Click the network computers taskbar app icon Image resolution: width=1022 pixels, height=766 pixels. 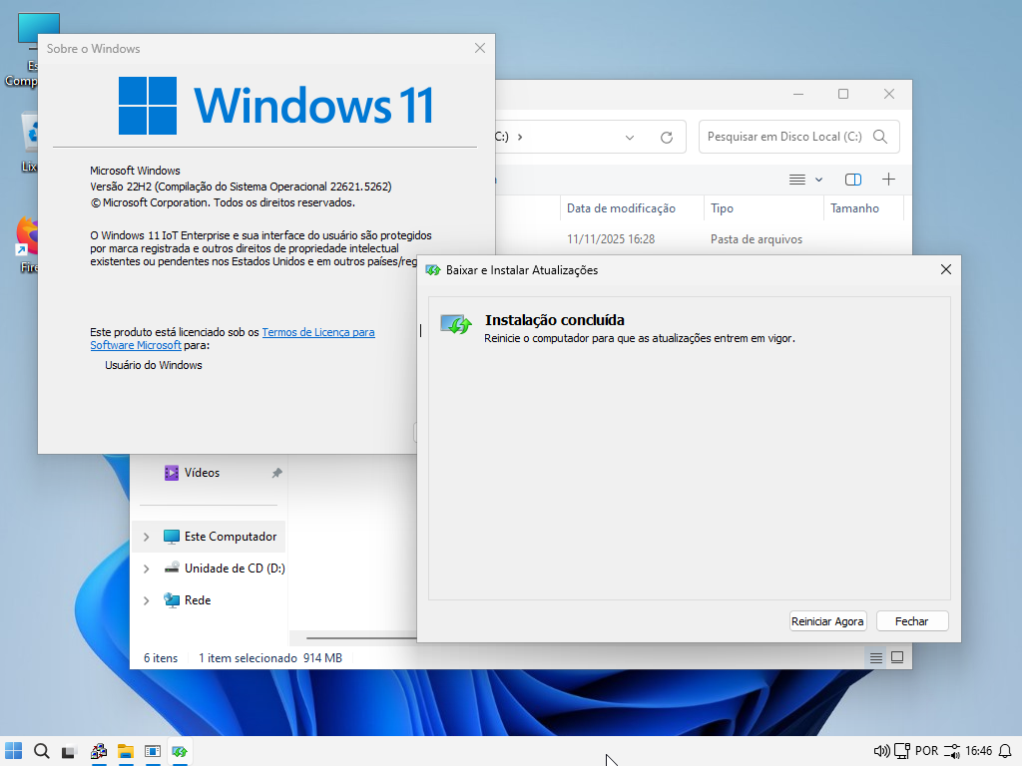(99, 751)
